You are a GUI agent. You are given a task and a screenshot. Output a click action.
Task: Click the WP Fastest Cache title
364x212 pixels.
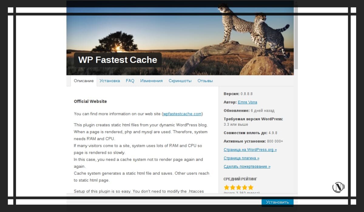click(118, 60)
